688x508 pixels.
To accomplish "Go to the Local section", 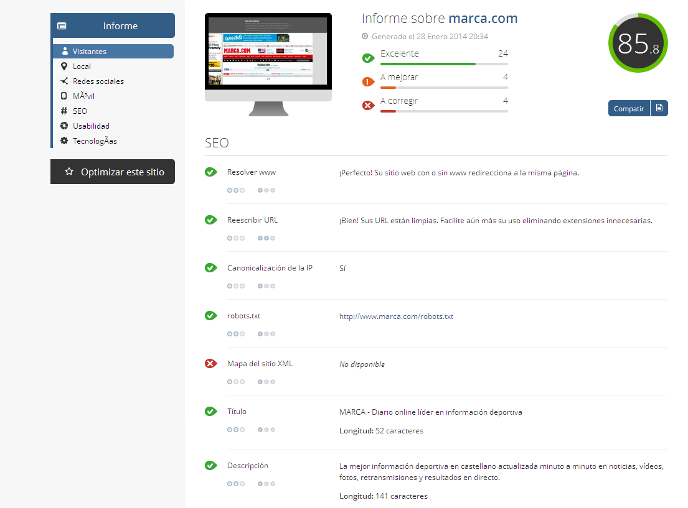I will (82, 67).
